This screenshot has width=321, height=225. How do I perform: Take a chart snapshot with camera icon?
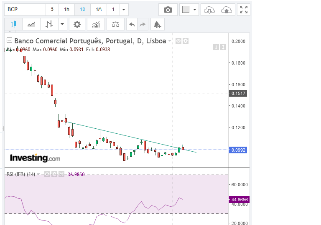click(168, 10)
